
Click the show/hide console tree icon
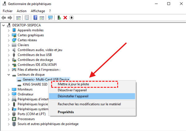tap(18, 18)
